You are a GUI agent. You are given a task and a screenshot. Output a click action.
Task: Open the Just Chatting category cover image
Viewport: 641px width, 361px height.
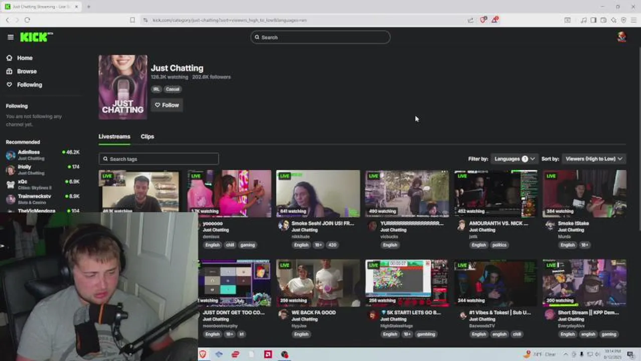click(x=123, y=87)
